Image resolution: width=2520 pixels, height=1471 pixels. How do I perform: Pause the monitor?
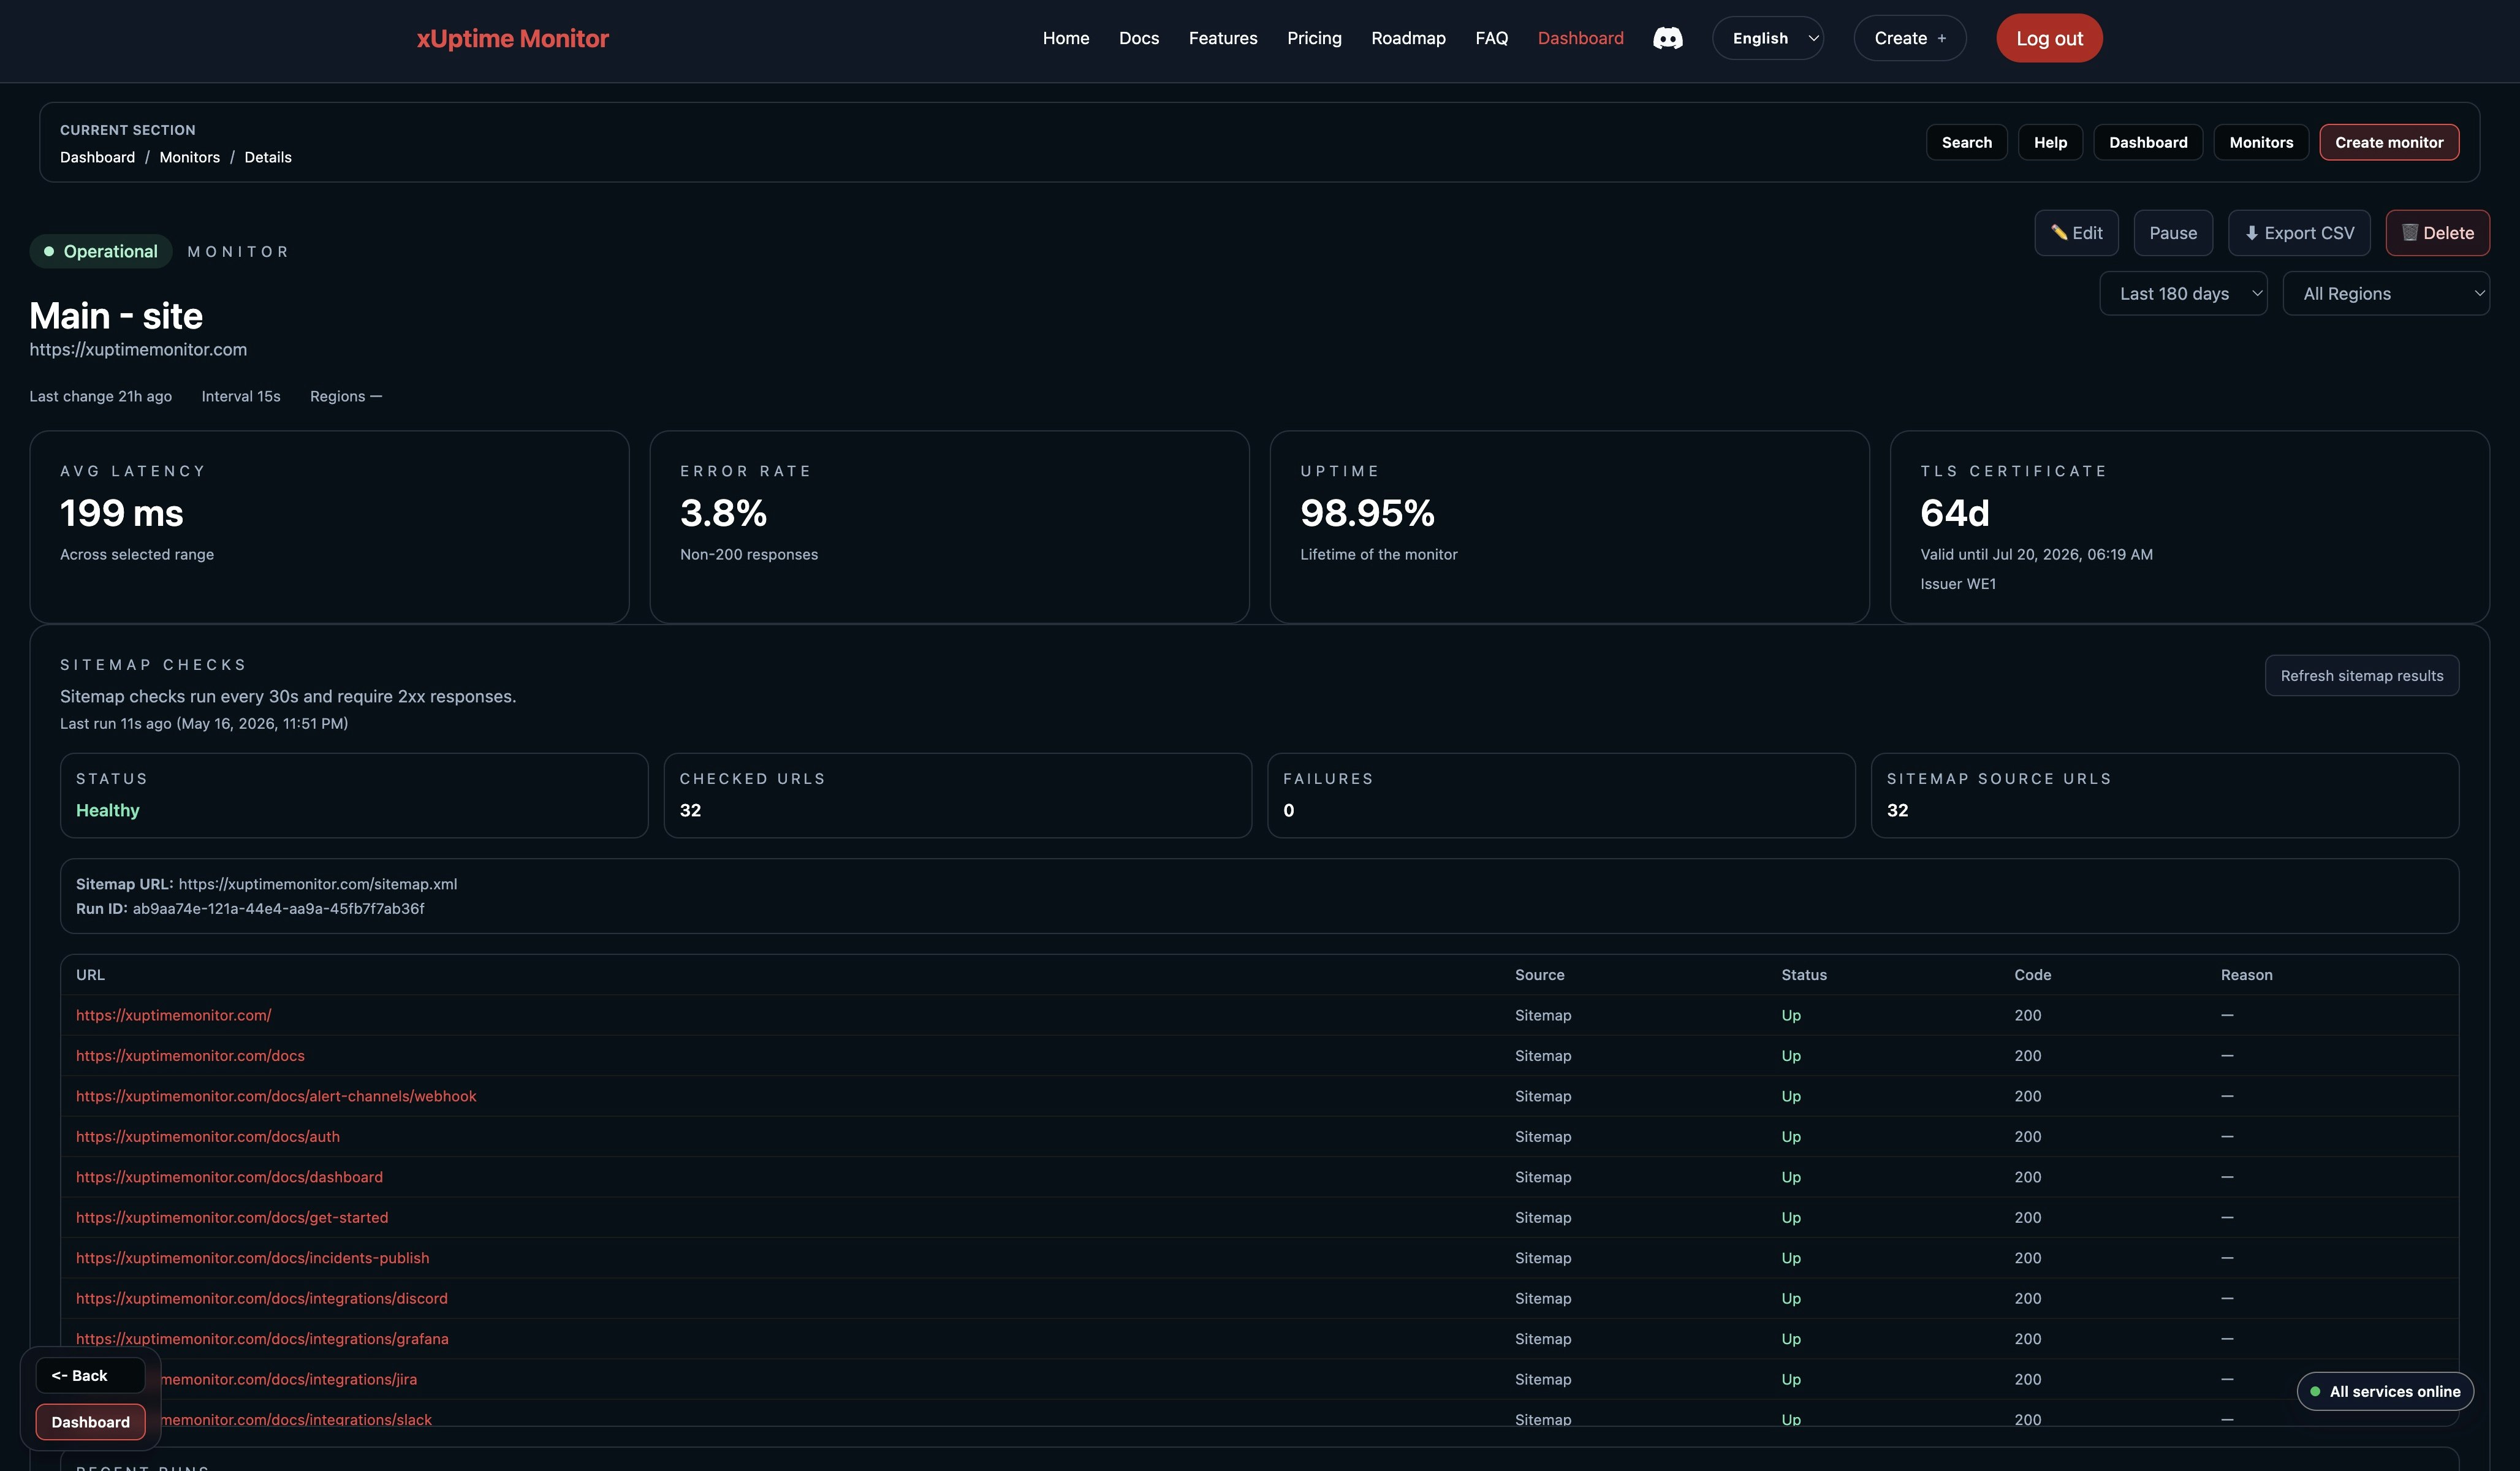[x=2173, y=233]
